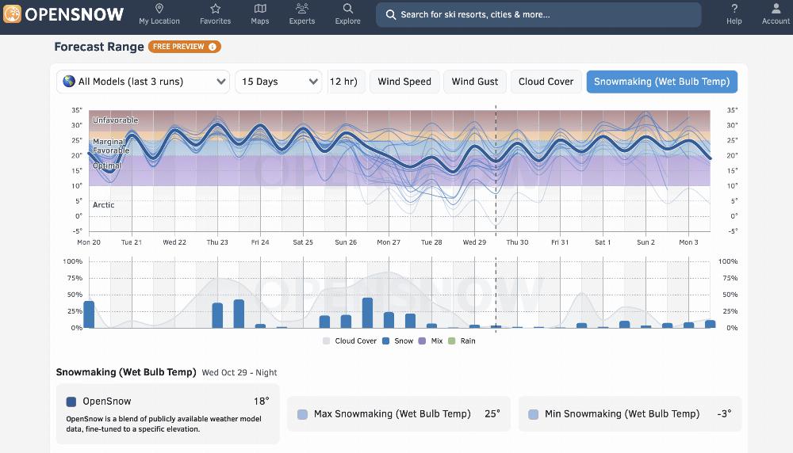Click the Free Preview info icon
The width and height of the screenshot is (793, 453).
coord(213,47)
